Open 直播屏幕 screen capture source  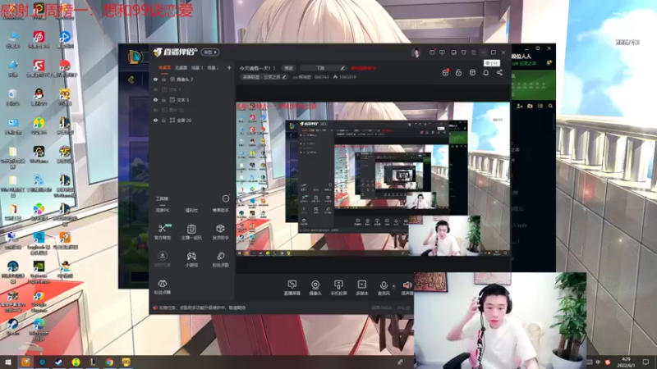coord(292,288)
